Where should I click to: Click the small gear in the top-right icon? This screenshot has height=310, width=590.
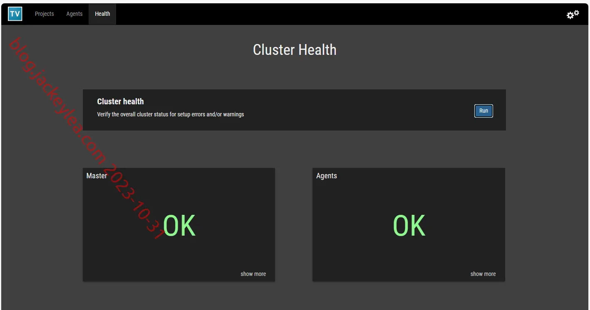tap(577, 12)
